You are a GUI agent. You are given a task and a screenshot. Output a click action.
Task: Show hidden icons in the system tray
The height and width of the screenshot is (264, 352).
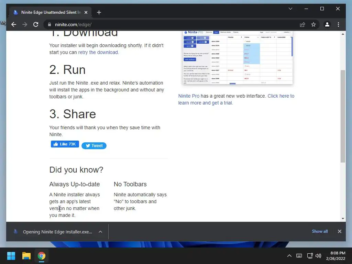click(289, 256)
